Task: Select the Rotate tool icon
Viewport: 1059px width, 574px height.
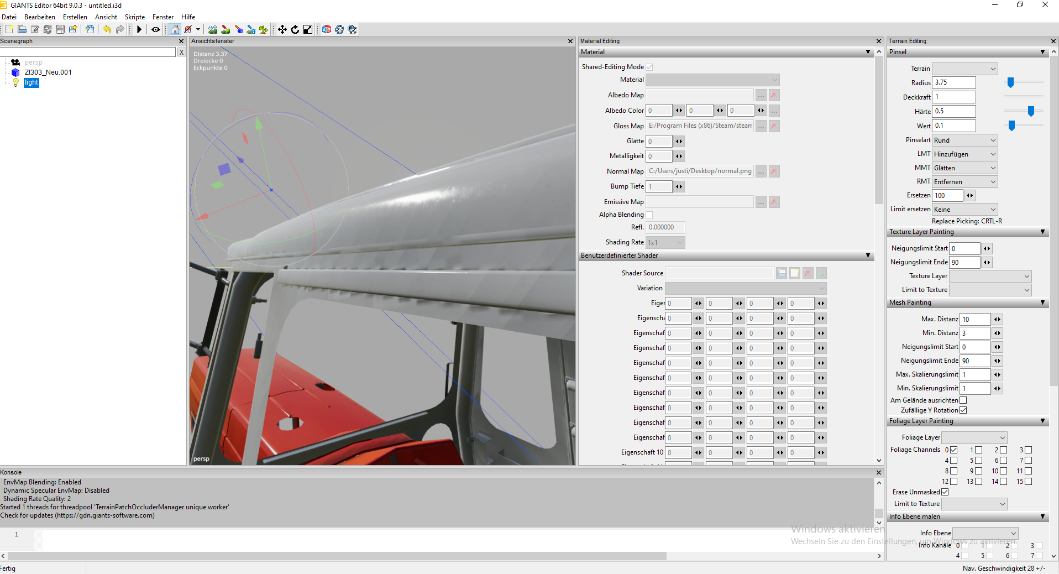Action: tap(295, 29)
